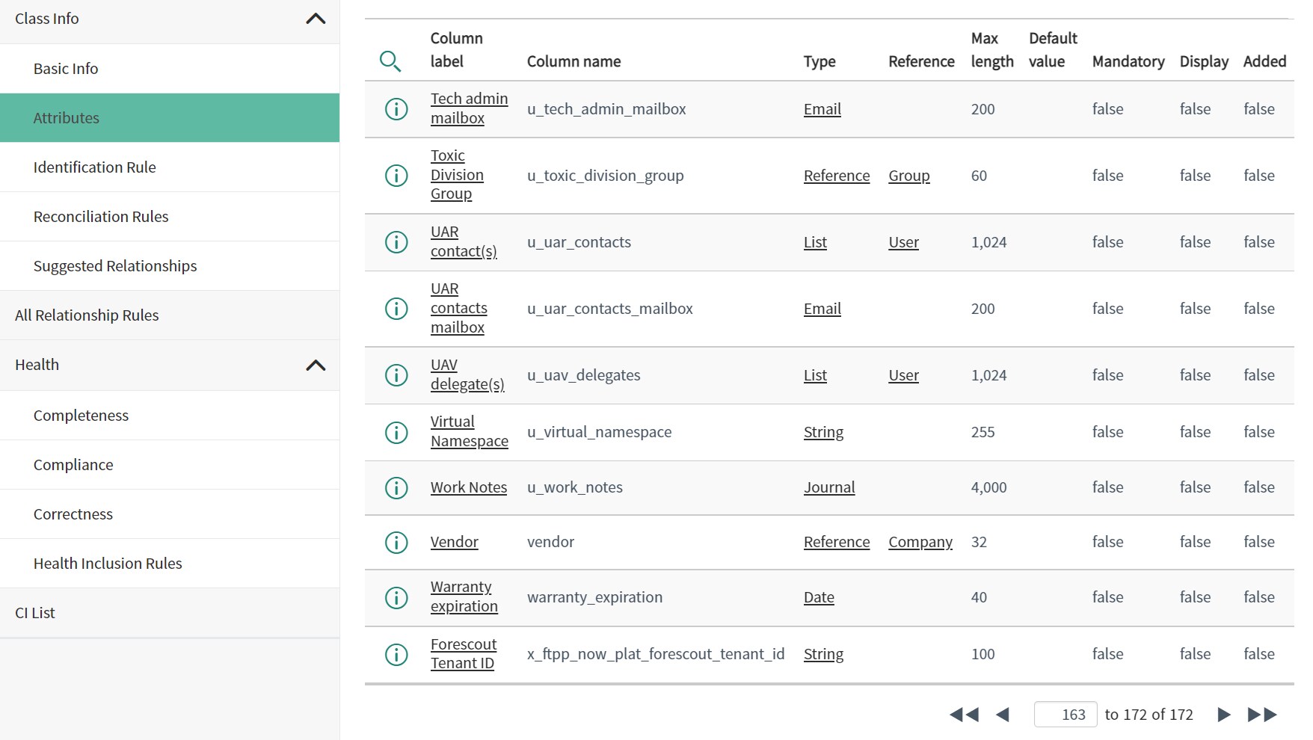Open Completeness under Health
This screenshot has height=740, width=1313.
coord(170,416)
